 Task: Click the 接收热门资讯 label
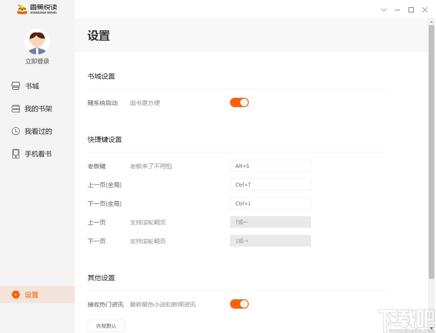point(106,304)
